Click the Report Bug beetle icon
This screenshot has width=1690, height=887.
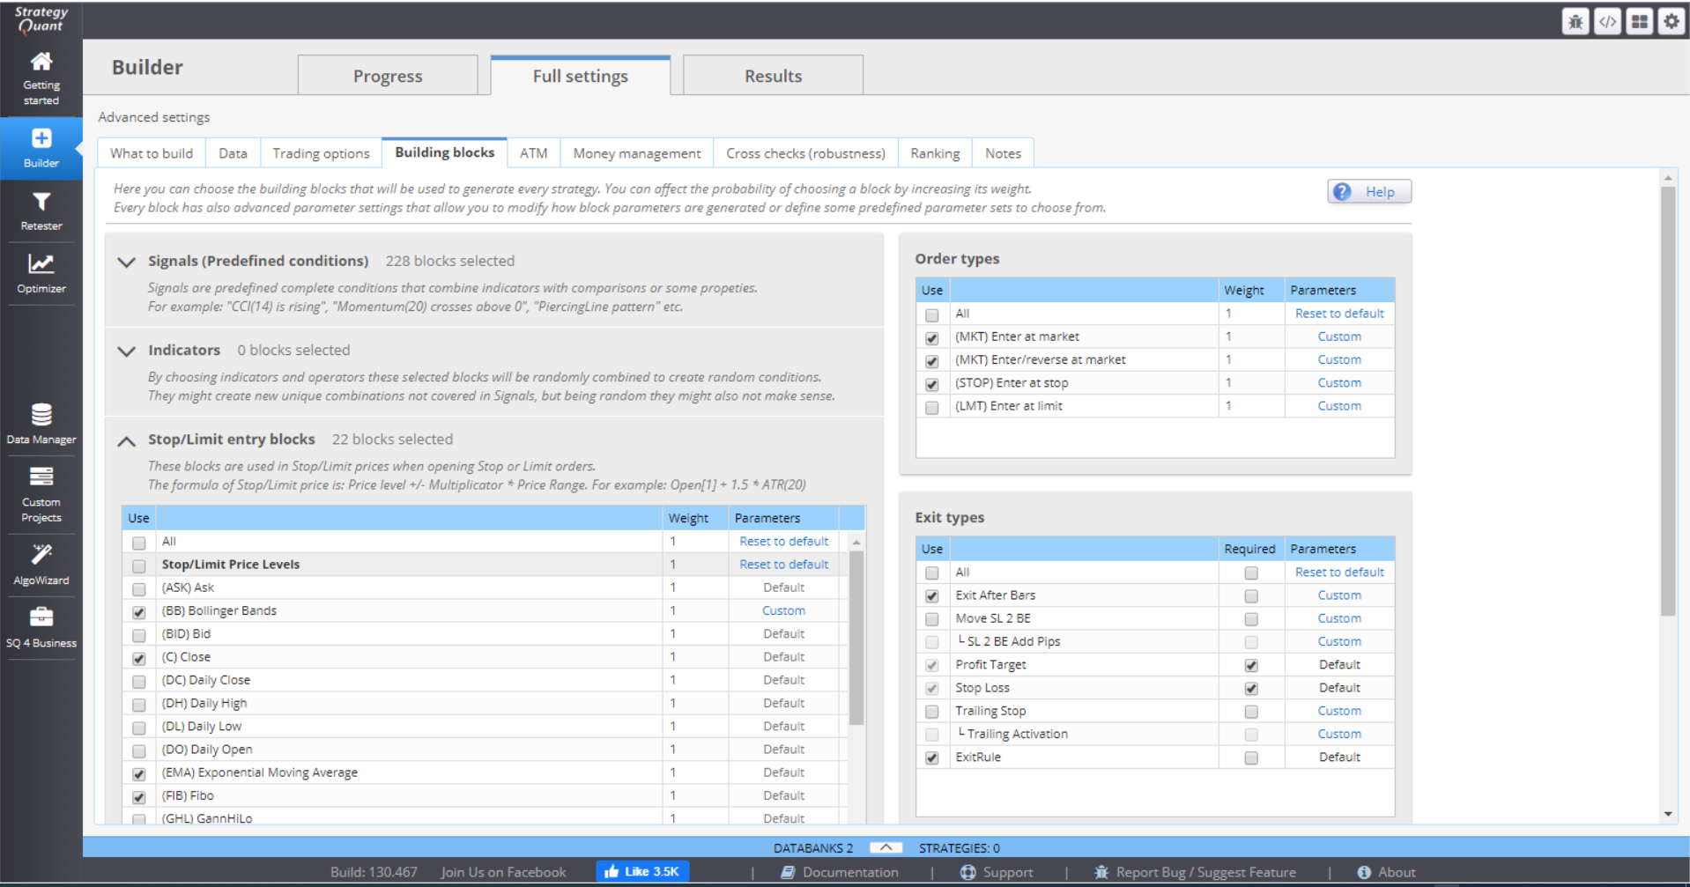1101,872
